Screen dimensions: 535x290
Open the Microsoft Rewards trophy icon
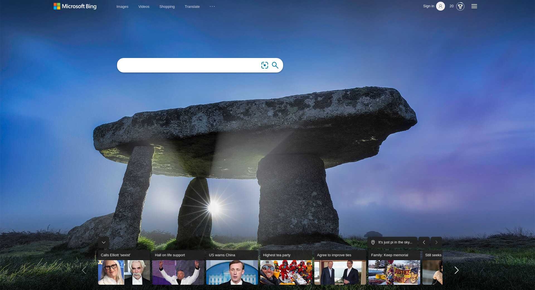(x=460, y=6)
